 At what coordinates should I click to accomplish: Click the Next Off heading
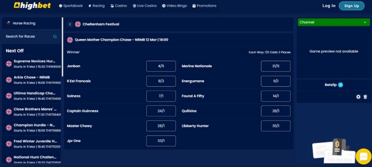pos(15,51)
